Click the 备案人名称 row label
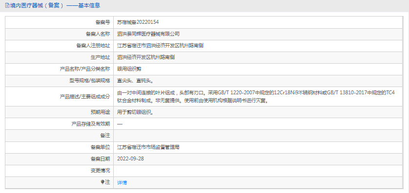This screenshot has height=193, width=409. tap(98, 34)
